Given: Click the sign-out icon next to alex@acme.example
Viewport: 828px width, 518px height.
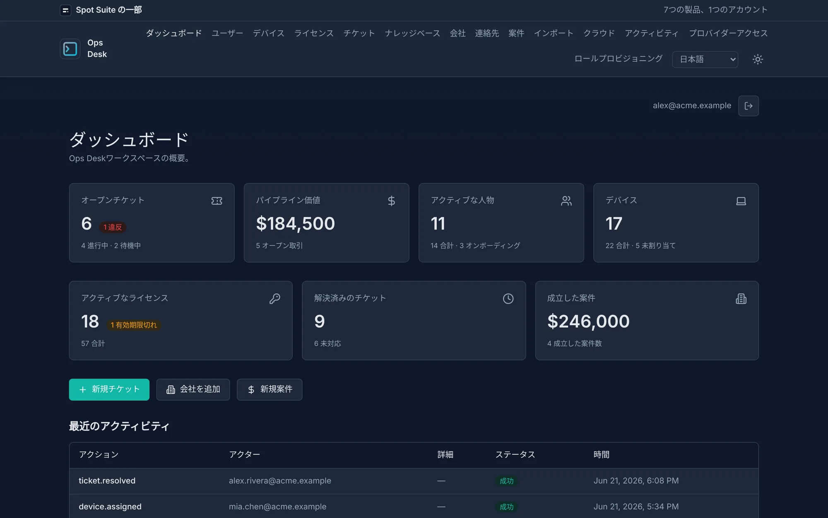Looking at the screenshot, I should click(x=749, y=106).
